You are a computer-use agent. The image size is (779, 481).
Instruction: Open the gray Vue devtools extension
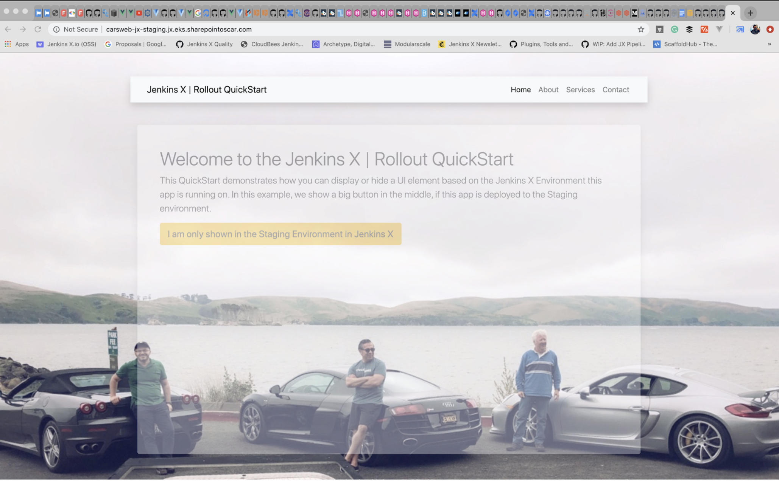click(719, 29)
